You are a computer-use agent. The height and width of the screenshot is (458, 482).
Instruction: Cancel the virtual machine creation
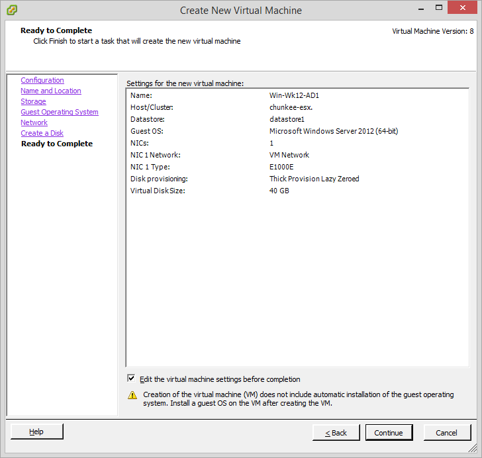point(447,432)
